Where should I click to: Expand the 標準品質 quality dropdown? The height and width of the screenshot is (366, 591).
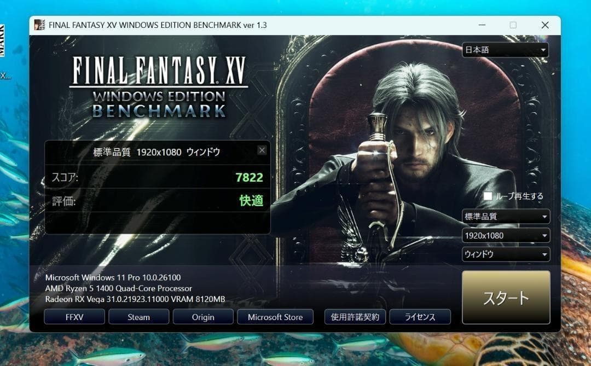(x=505, y=217)
